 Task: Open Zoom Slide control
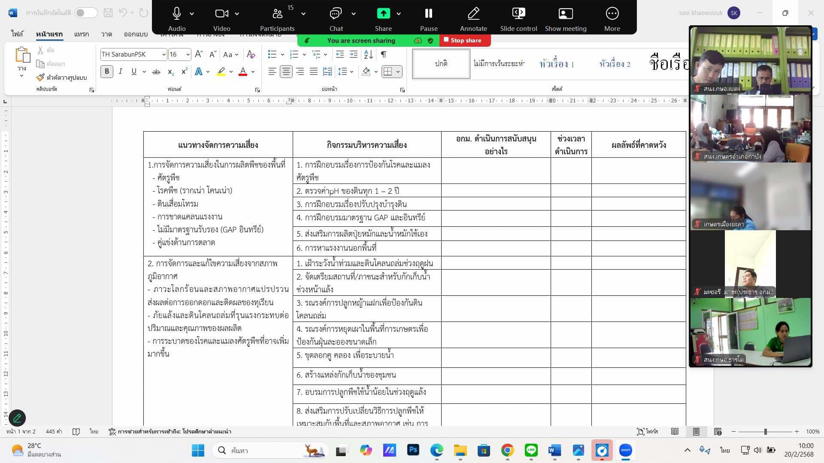click(518, 19)
